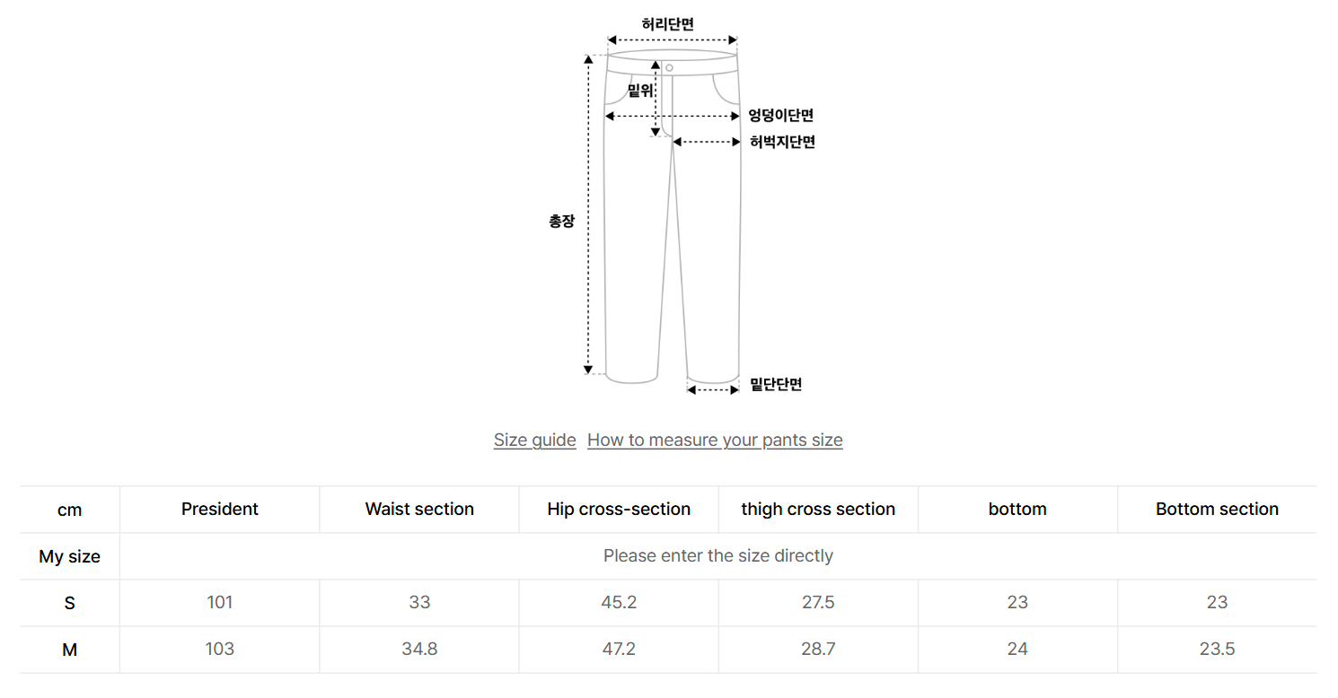1338x698 pixels.
Task: Click the 총장 label beside the pants
Action: tap(562, 222)
